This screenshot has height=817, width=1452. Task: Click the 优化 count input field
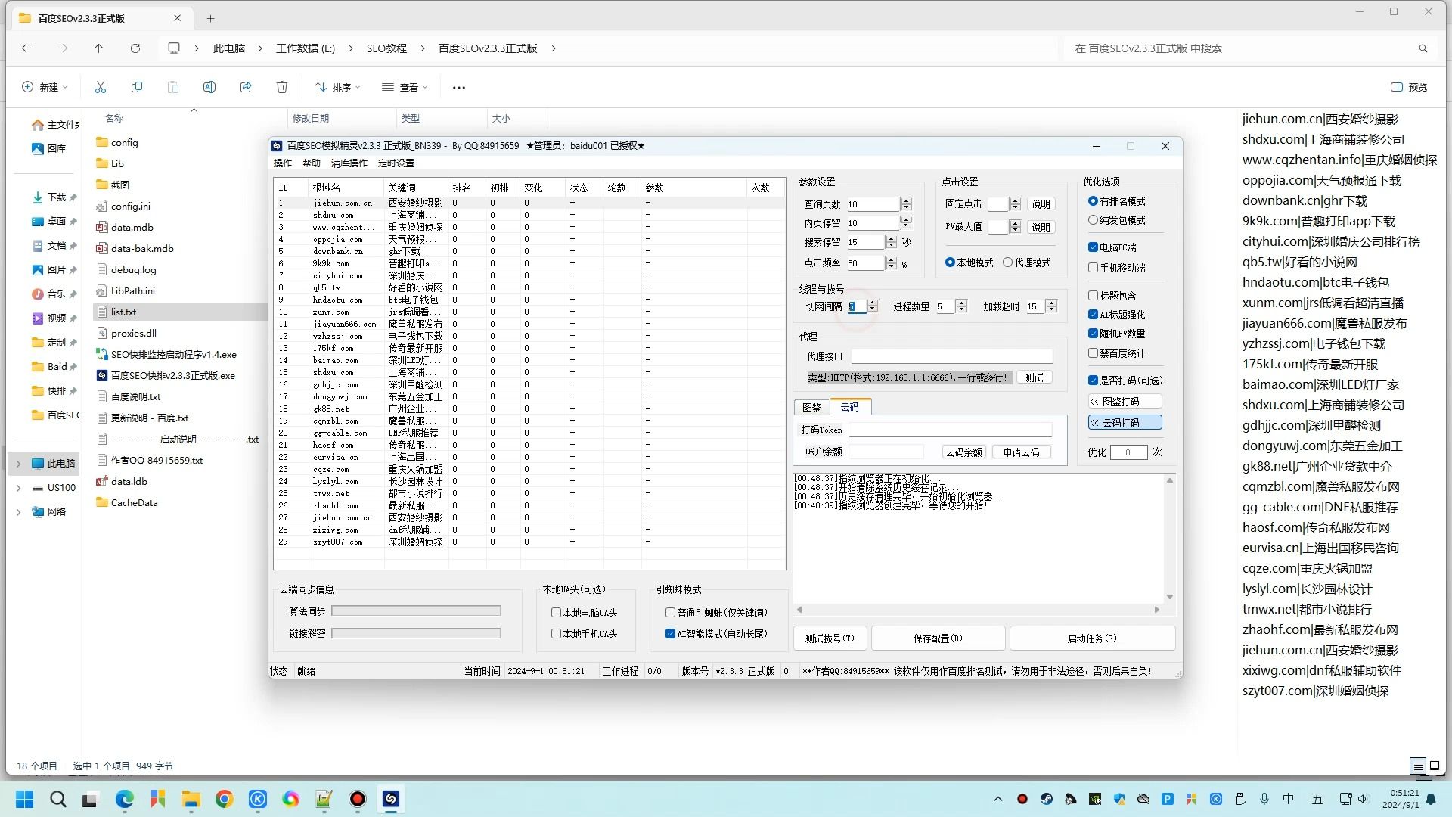pos(1128,452)
